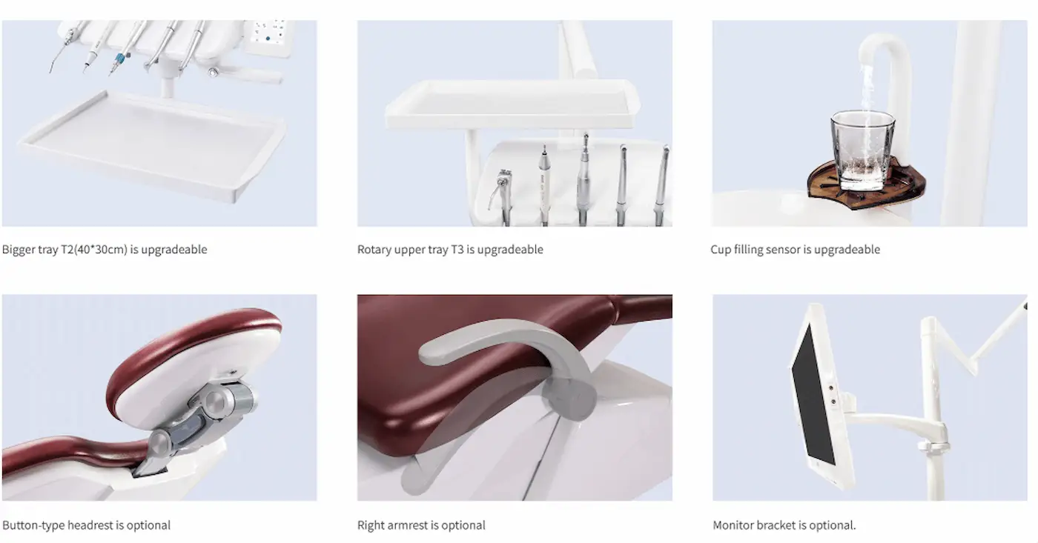Click the black monitor screen on the bracket

click(813, 404)
